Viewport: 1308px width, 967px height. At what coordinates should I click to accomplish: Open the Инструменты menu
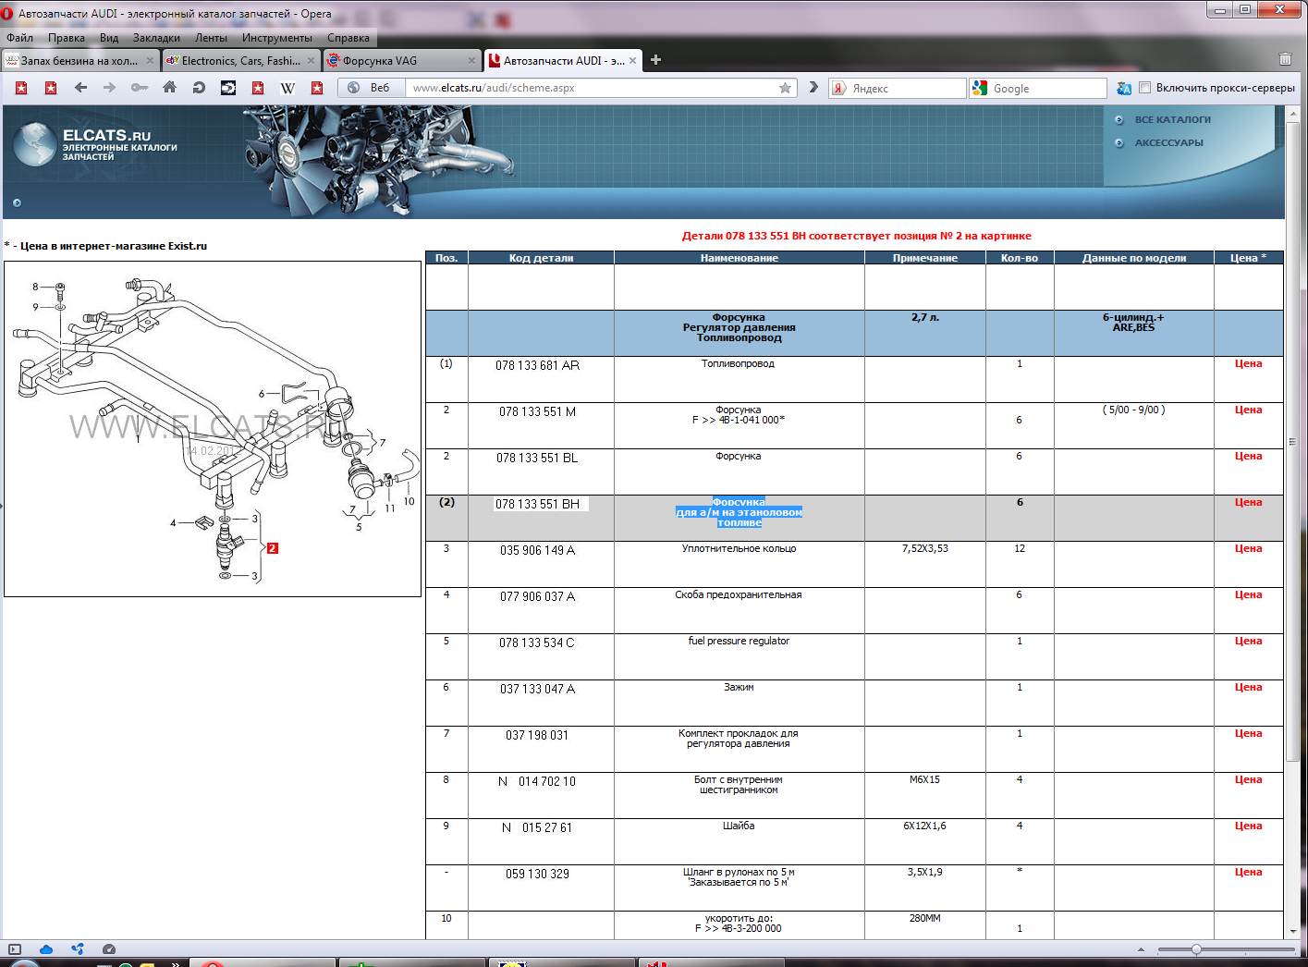(x=277, y=38)
